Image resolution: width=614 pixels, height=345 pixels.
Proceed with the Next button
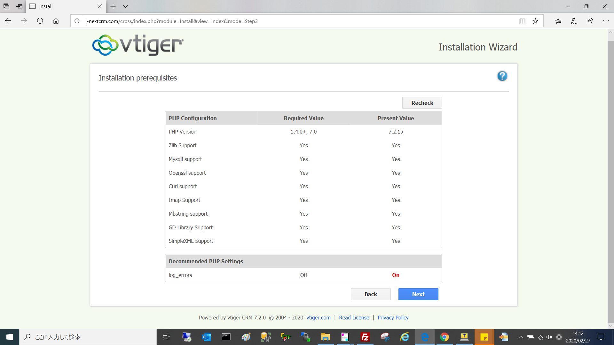tap(418, 294)
